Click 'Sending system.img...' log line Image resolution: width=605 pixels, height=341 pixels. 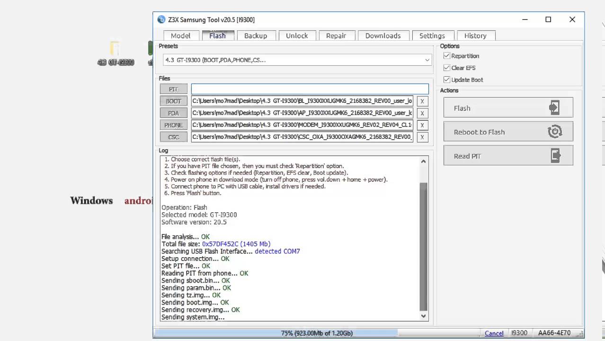pyautogui.click(x=193, y=317)
